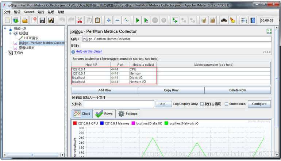Save the test plan with floppy icon
281x161 pixels.
(x=42, y=20)
